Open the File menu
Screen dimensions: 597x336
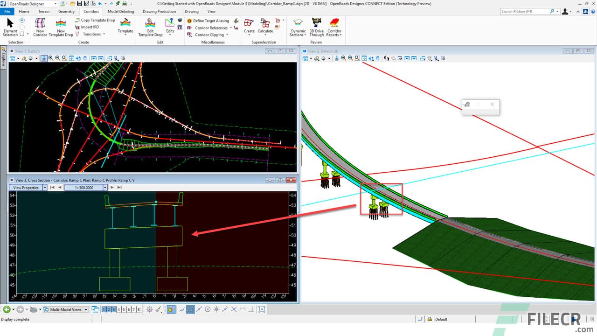coord(7,11)
